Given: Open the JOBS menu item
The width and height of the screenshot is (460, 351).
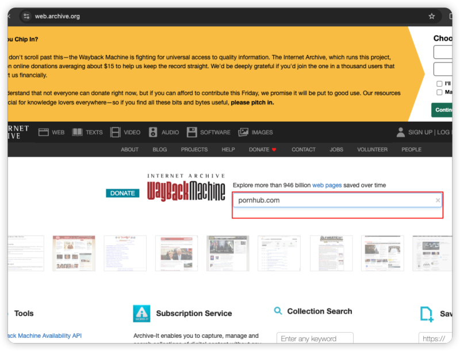Looking at the screenshot, I should pos(336,150).
